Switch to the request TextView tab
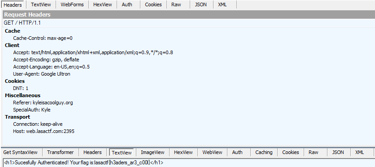 tap(41, 4)
